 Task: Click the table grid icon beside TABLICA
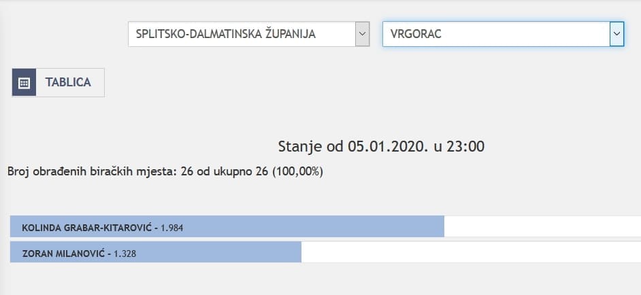[24, 83]
